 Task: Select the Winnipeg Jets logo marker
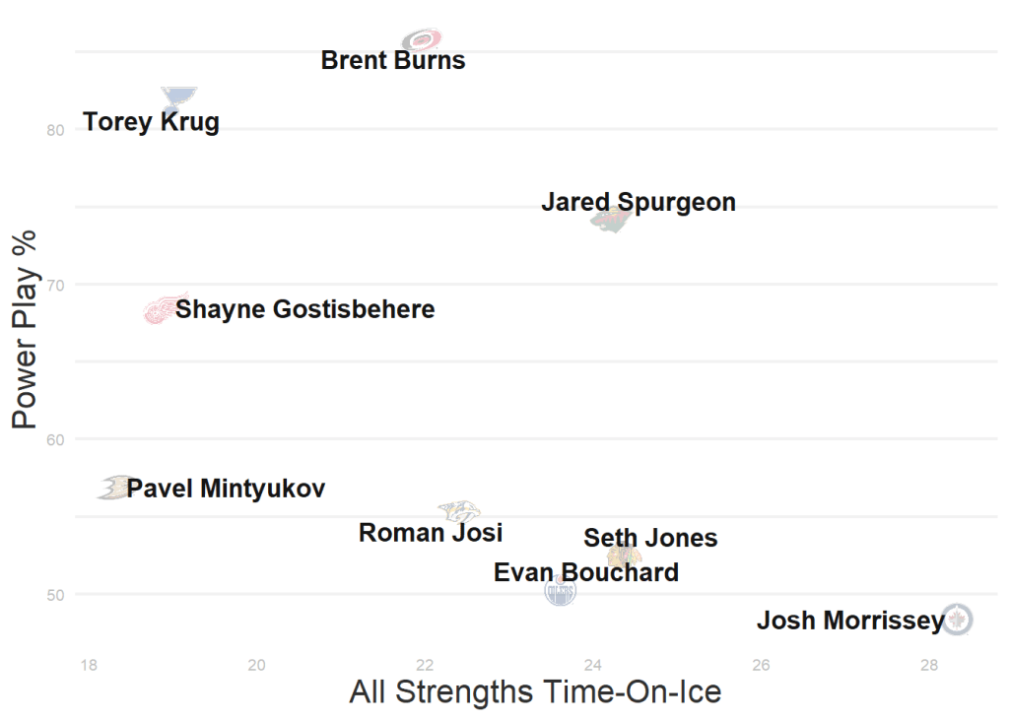click(x=957, y=620)
